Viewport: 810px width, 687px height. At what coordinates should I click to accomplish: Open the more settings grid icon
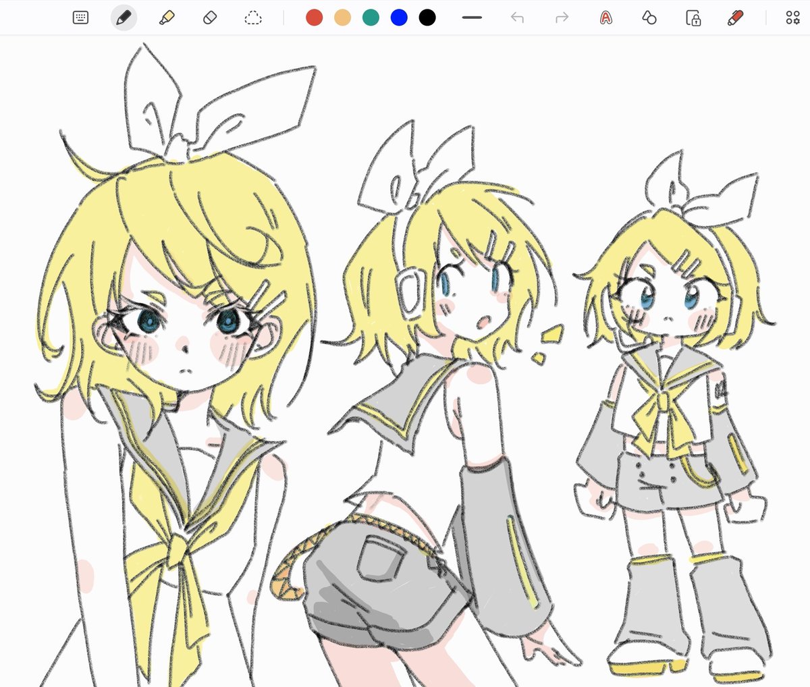coord(792,18)
